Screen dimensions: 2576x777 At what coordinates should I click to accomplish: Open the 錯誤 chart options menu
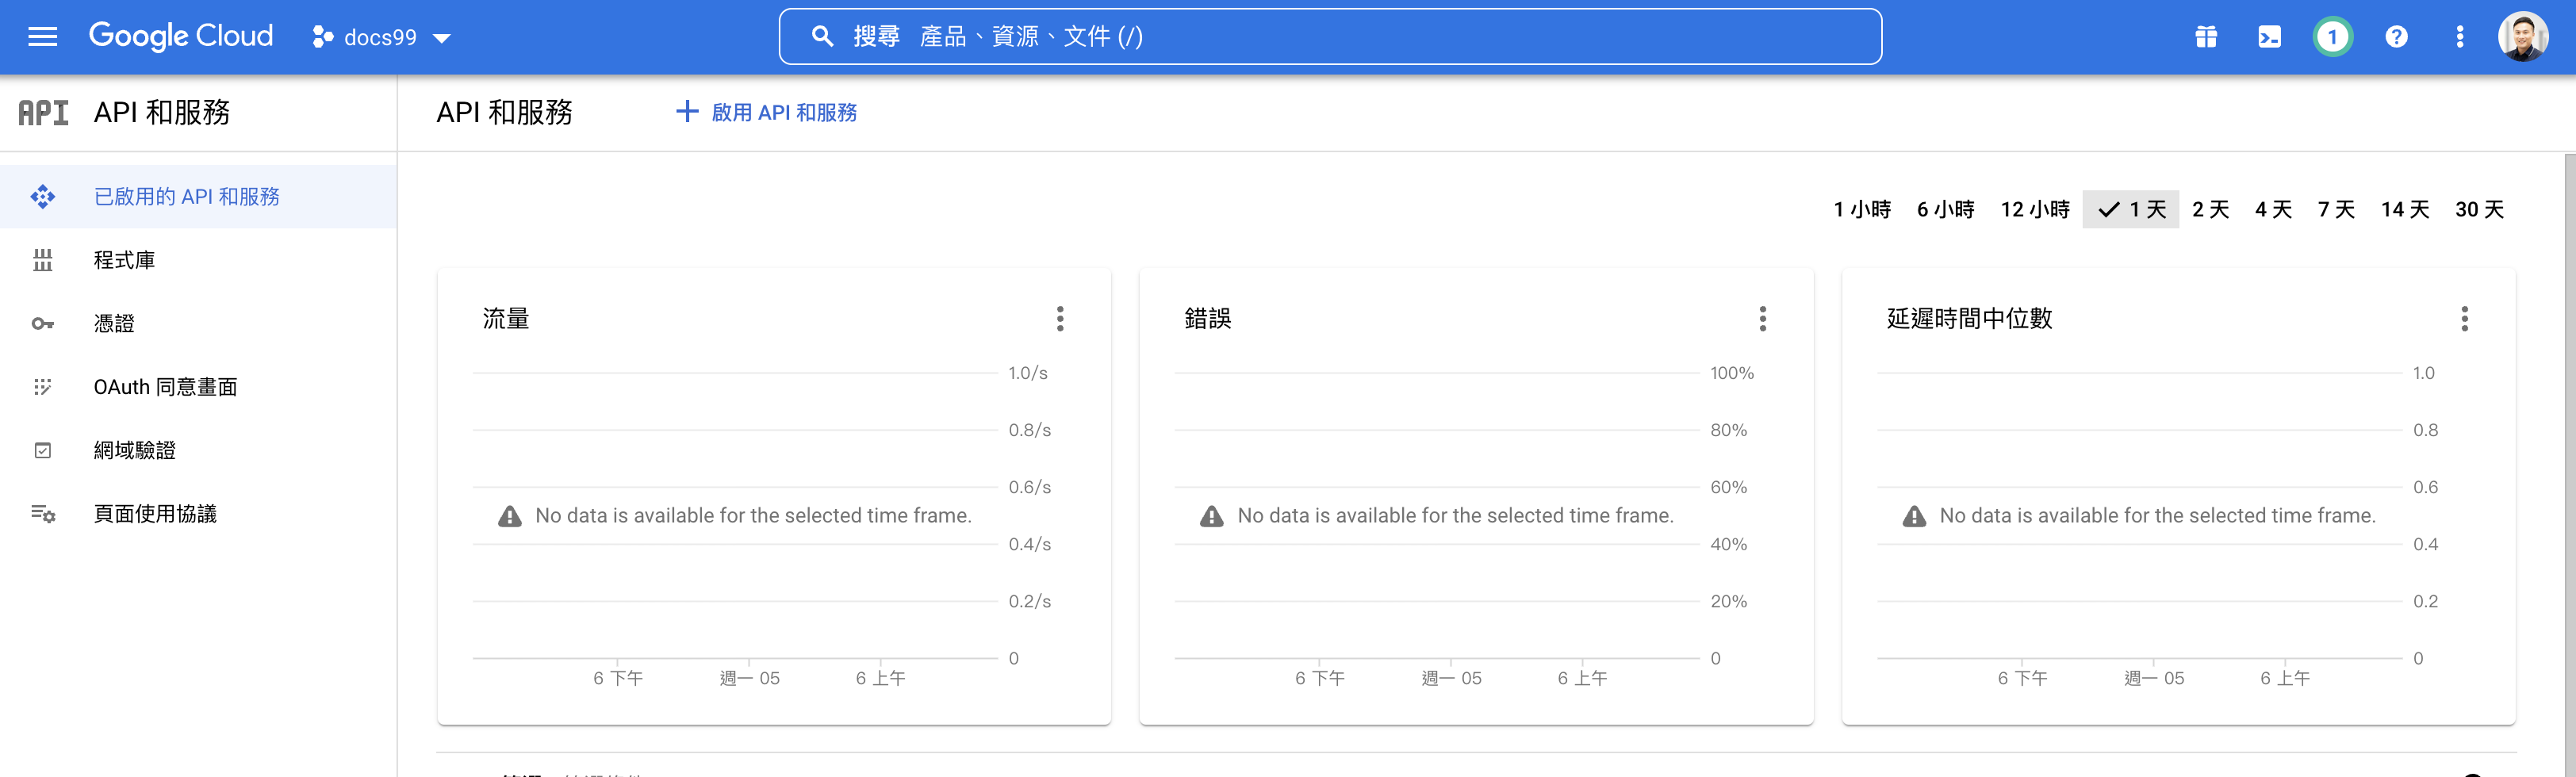1762,319
